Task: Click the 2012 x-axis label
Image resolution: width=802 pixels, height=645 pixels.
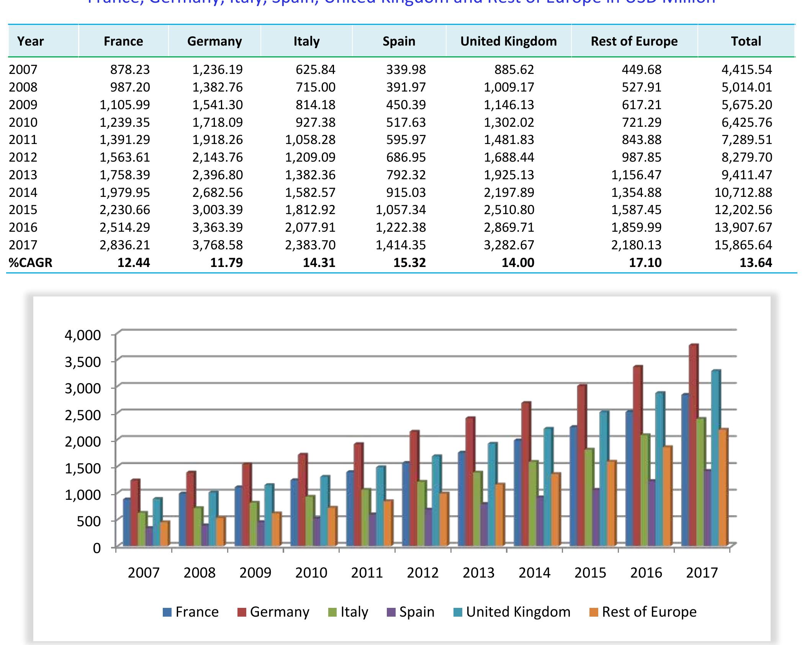Action: point(423,573)
